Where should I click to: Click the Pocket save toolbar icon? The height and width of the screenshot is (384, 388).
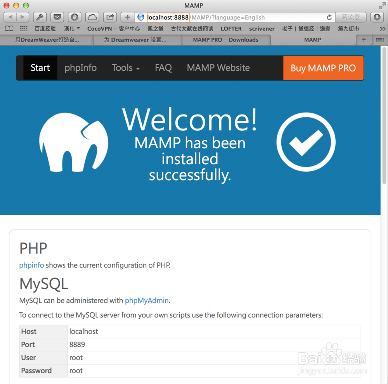click(x=57, y=17)
